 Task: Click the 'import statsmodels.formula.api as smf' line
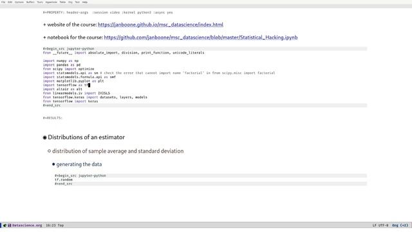pos(79,77)
